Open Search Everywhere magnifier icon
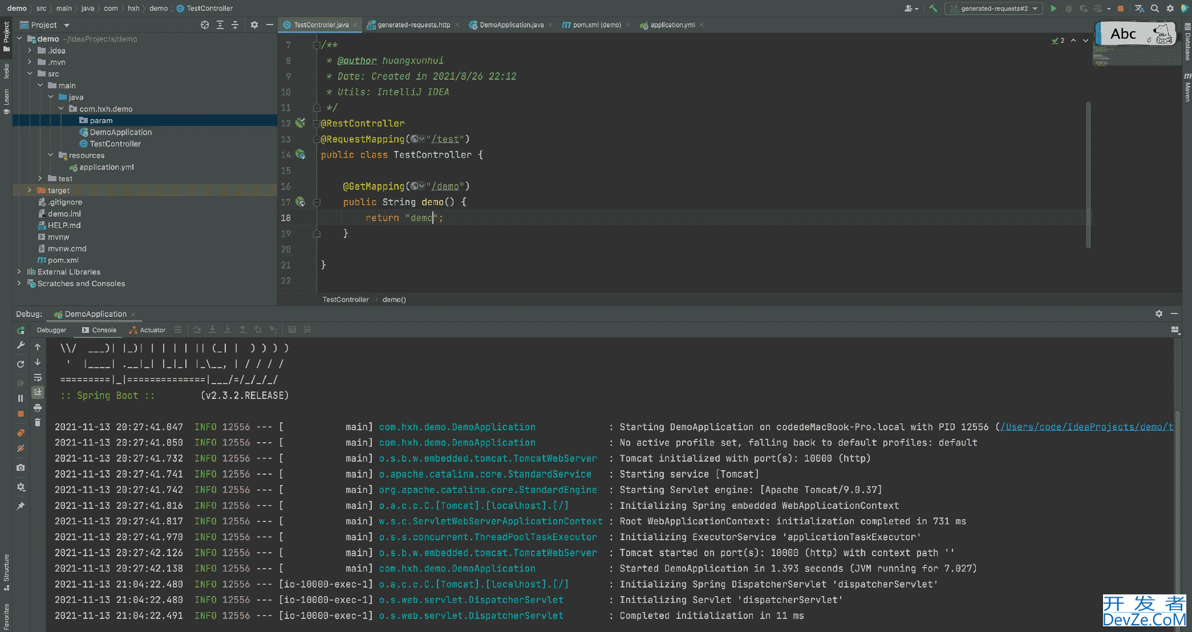1192x632 pixels. coord(1155,9)
